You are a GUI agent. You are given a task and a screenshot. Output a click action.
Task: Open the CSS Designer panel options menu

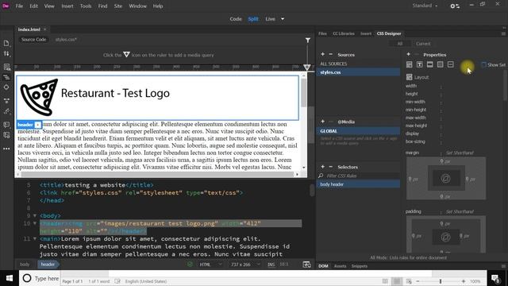503,33
